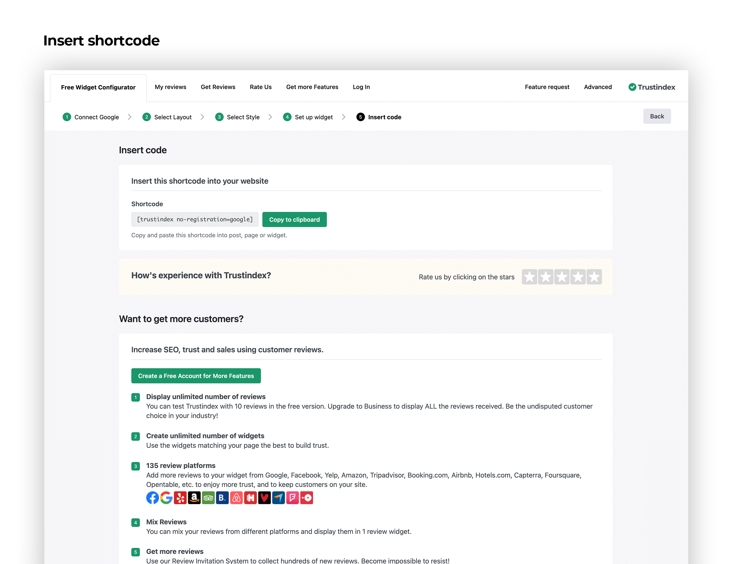Click 'Want to get more customers?' heading
Viewport: 734px width, 564px height.
pos(181,319)
